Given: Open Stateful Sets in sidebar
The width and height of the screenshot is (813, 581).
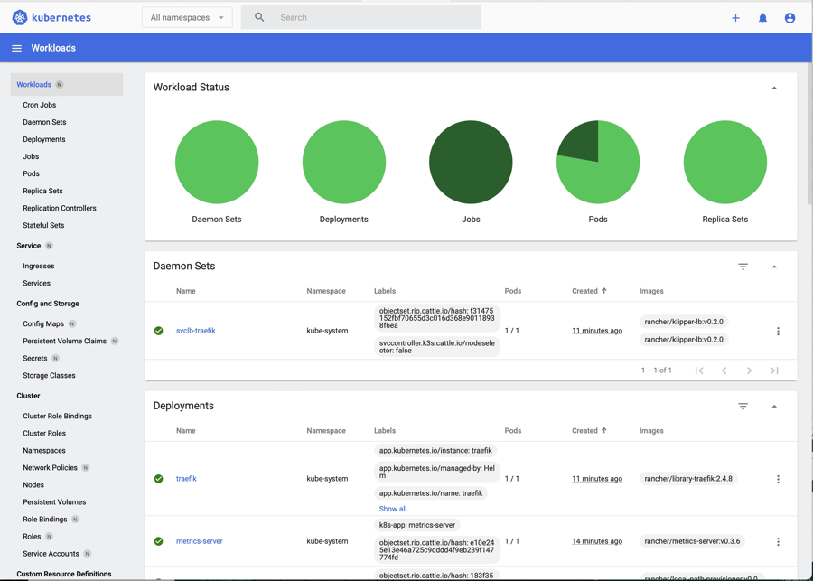Looking at the screenshot, I should pyautogui.click(x=43, y=225).
